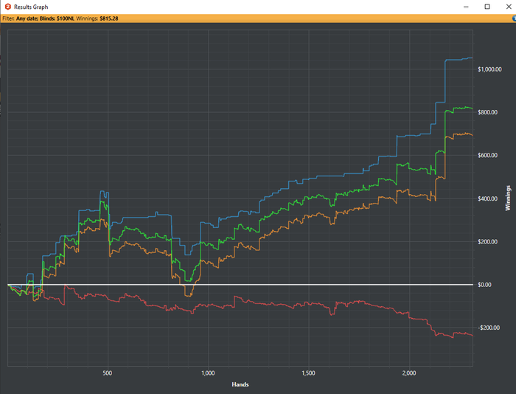Click 'Any date; Blinds: $100NL' filter text

point(45,18)
